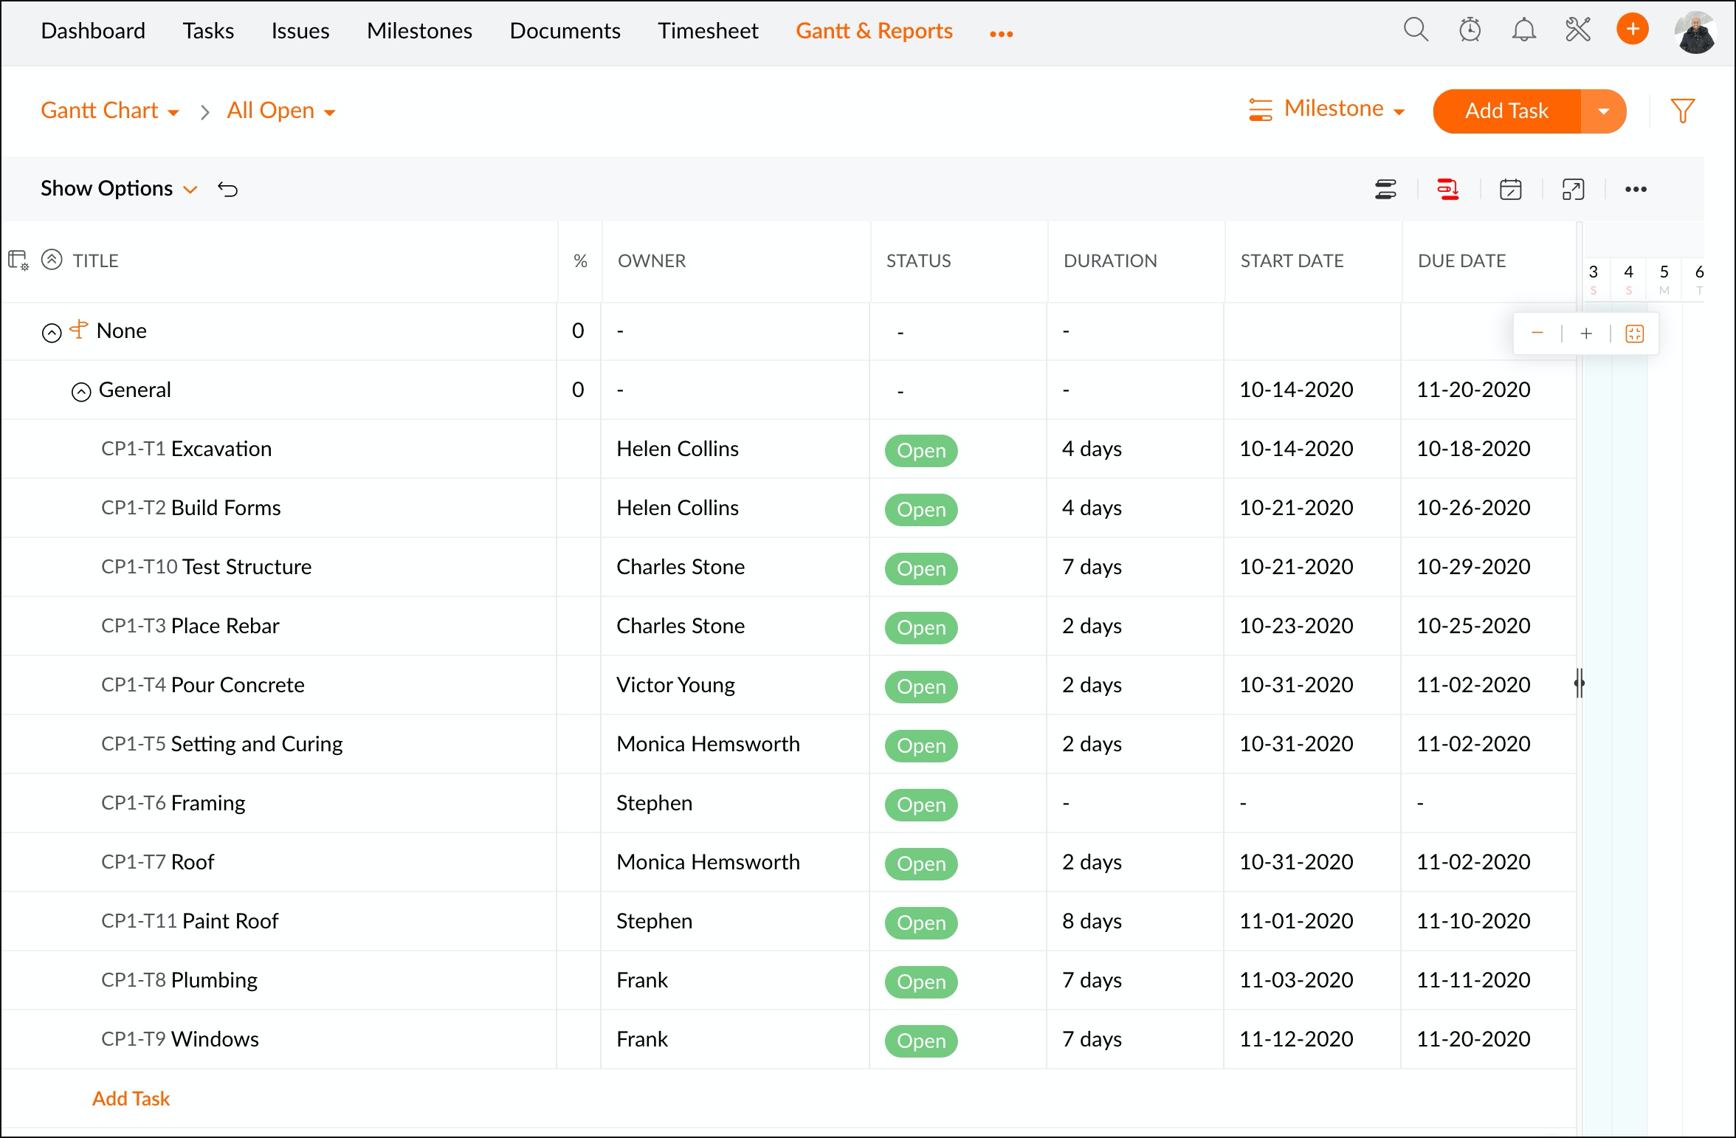Viewport: 1736px width, 1138px height.
Task: Click the orange Add Task button
Action: [x=1506, y=111]
